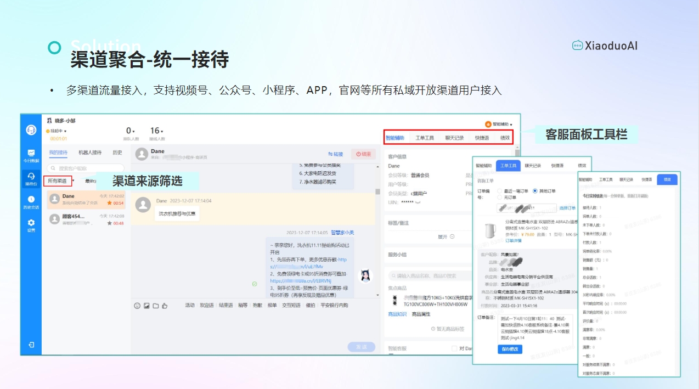Click the star icon on 顾客454 row
The height and width of the screenshot is (389, 699).
pos(109,223)
